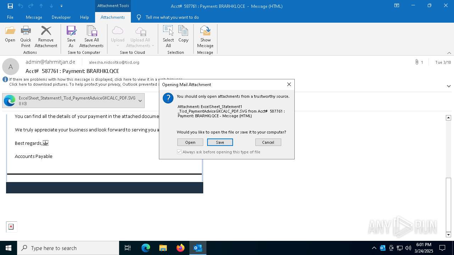Click Open button in dialog
Viewport: 454px width, 255px height.
click(x=190, y=142)
